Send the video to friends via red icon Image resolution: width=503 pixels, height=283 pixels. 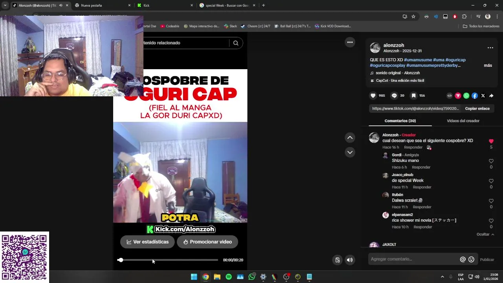click(x=458, y=96)
